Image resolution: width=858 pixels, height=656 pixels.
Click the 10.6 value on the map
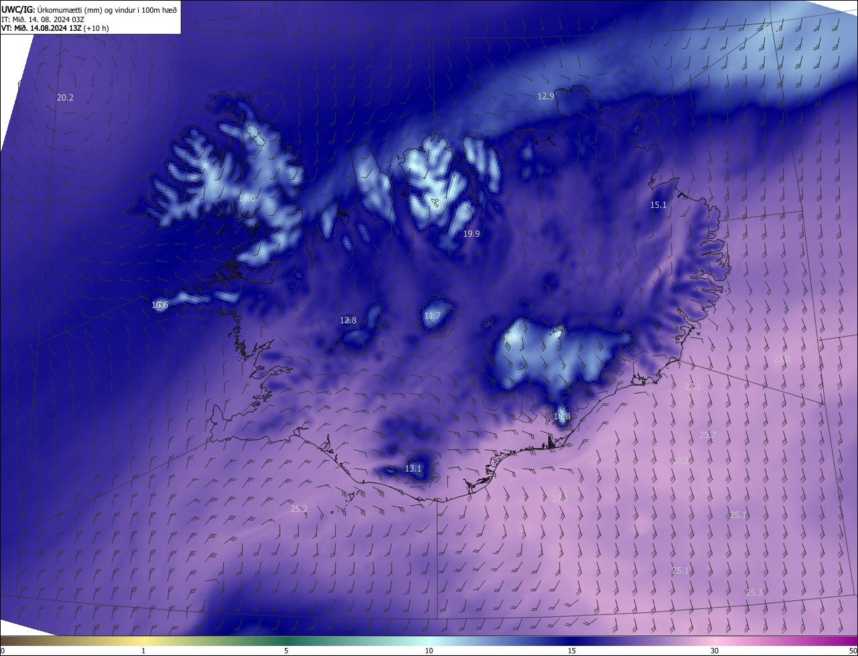click(160, 305)
